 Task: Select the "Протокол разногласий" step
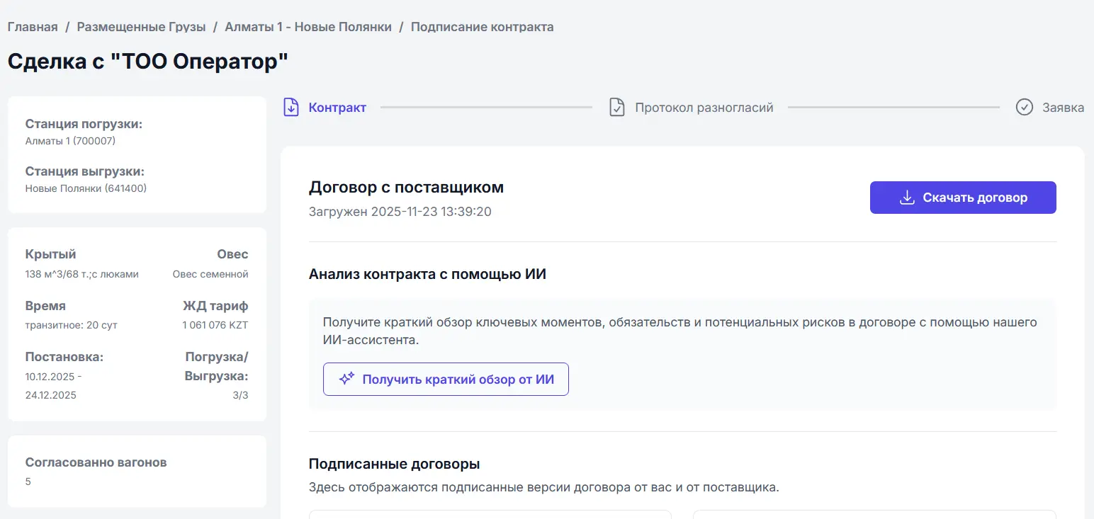click(x=702, y=107)
